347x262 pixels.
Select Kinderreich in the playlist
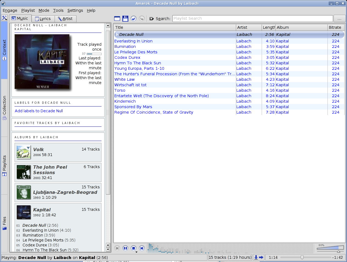coord(229,101)
